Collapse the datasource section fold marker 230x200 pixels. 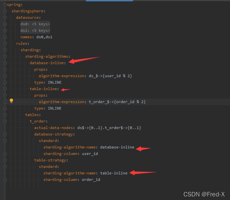point(5,18)
